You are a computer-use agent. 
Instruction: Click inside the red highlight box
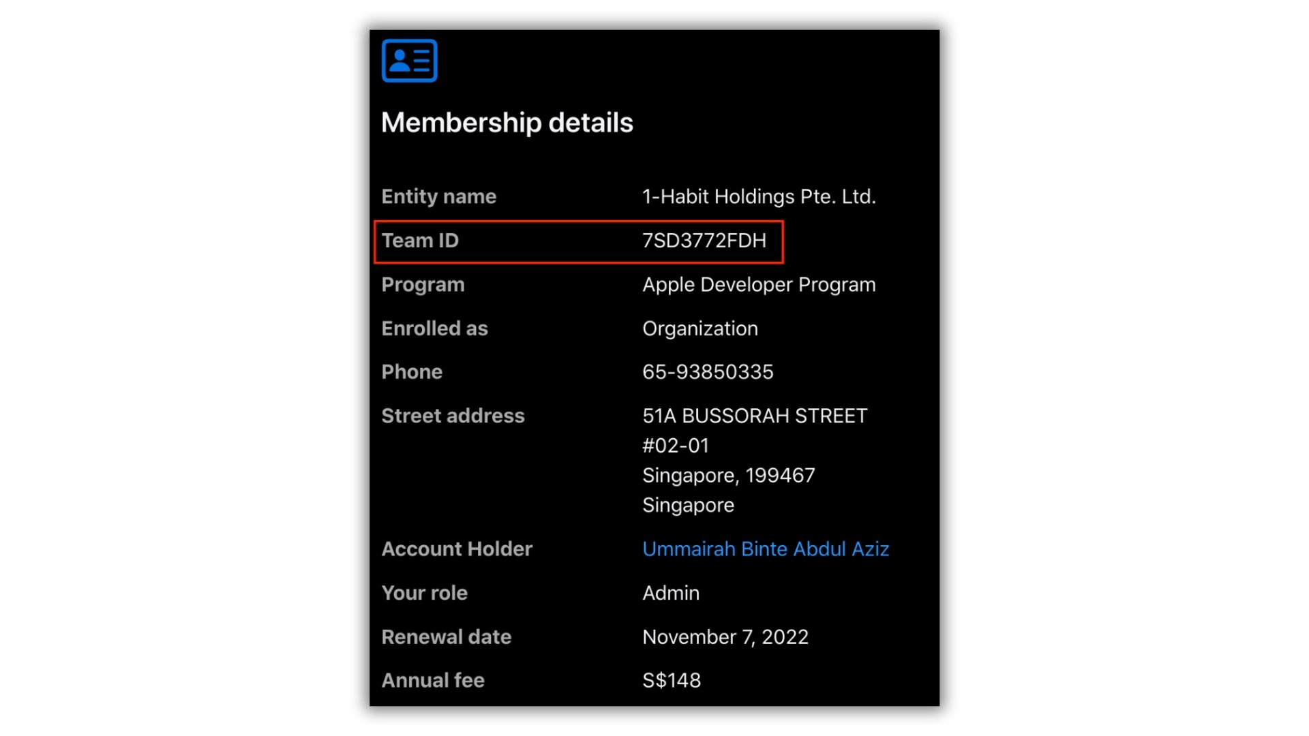[578, 241]
